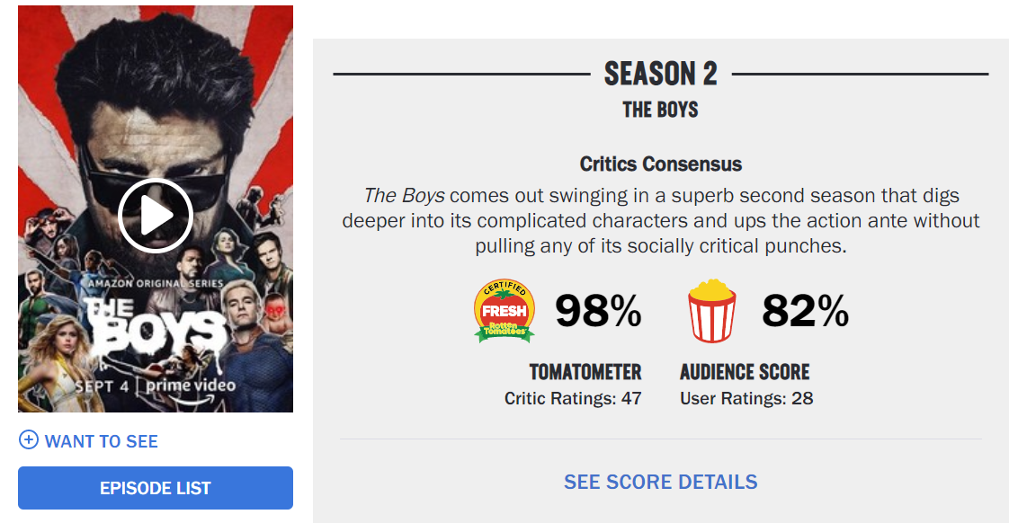Screen dimensions: 1018x532
Task: Play the trailer on The Boys poster
Action: coord(156,216)
